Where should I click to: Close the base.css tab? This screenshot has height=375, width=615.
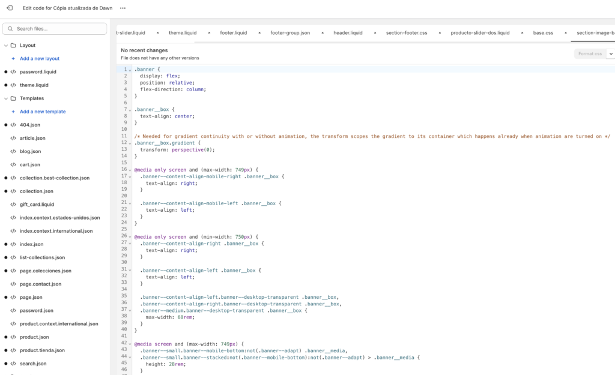click(565, 33)
